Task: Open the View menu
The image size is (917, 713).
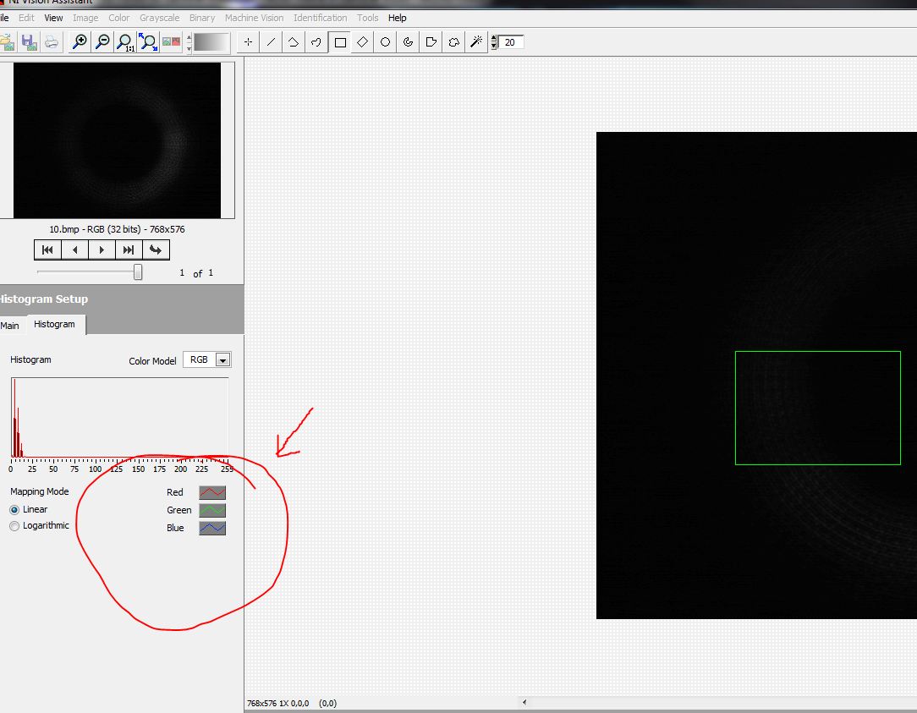Action: click(54, 18)
